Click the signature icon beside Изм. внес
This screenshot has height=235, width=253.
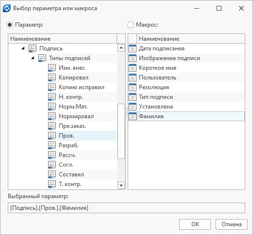[x=52, y=68]
